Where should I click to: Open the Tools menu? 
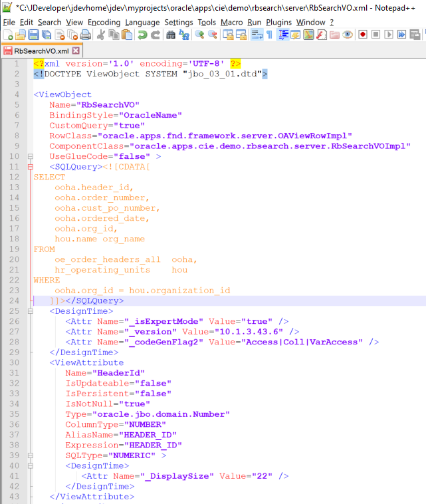point(207,22)
